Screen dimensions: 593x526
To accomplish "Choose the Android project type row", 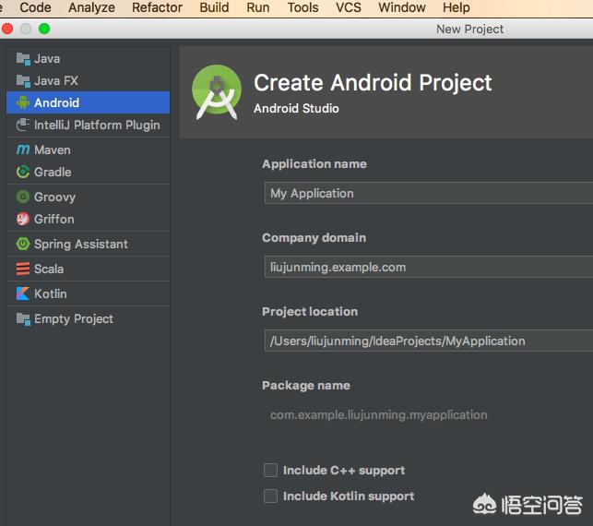I will [x=89, y=102].
